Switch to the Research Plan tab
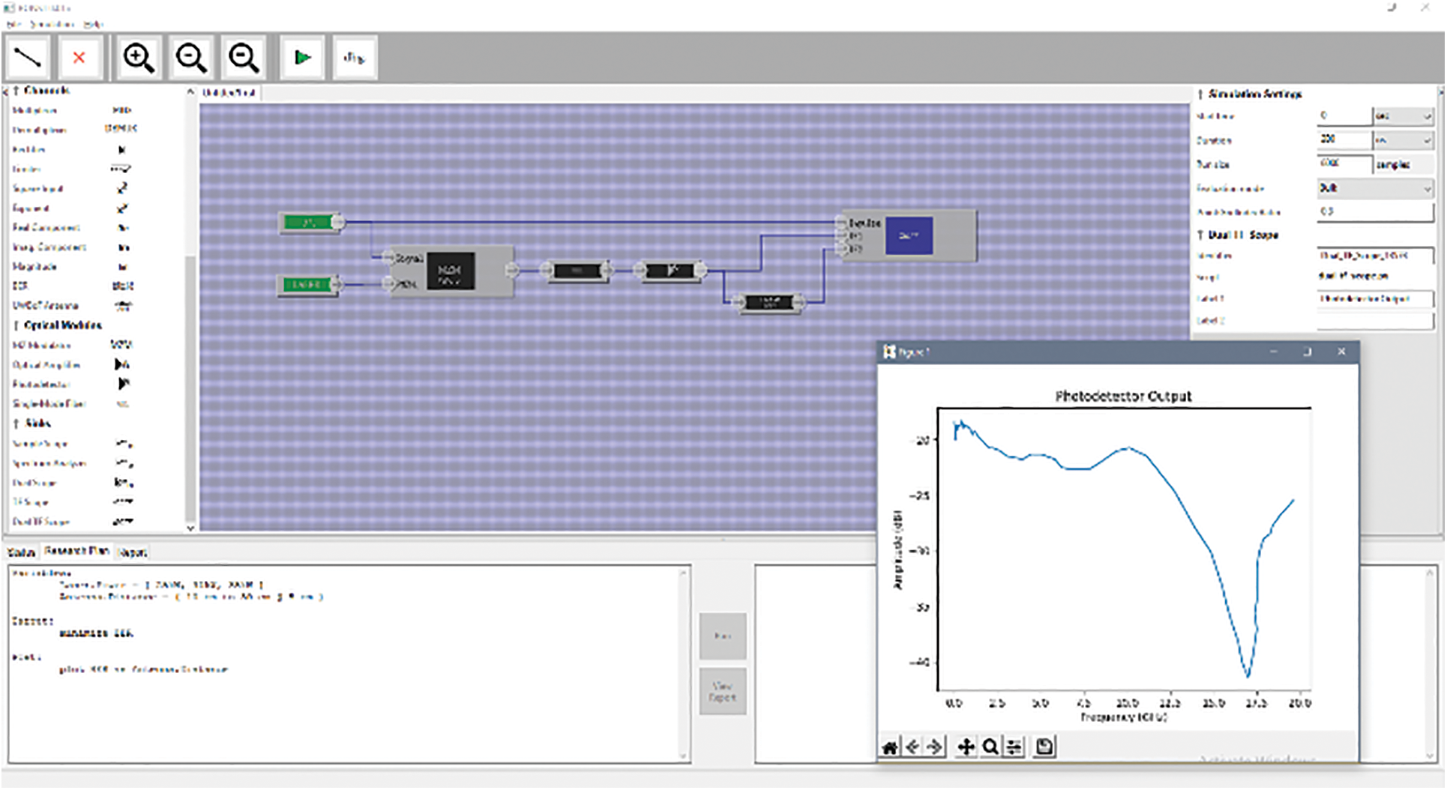The width and height of the screenshot is (1447, 790). pos(76,551)
